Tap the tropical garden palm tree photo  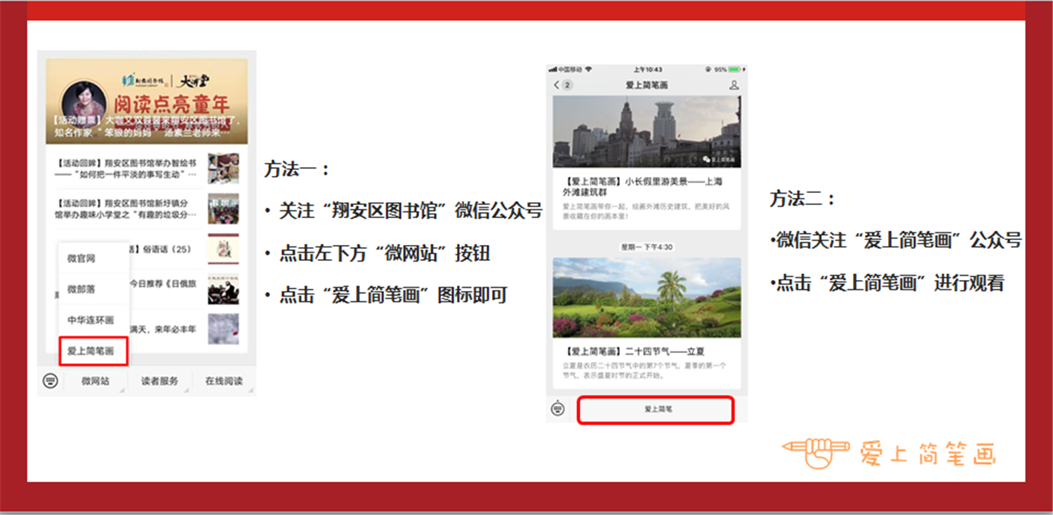[646, 297]
